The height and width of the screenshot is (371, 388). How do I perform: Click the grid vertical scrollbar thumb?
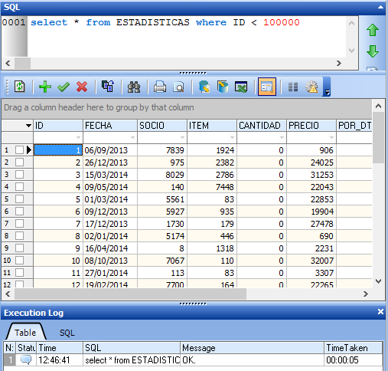pos(378,137)
